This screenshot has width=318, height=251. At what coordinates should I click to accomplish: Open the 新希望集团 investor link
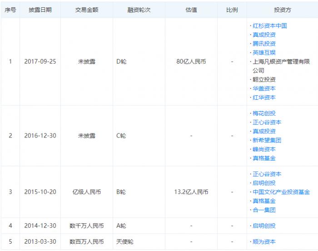267,140
